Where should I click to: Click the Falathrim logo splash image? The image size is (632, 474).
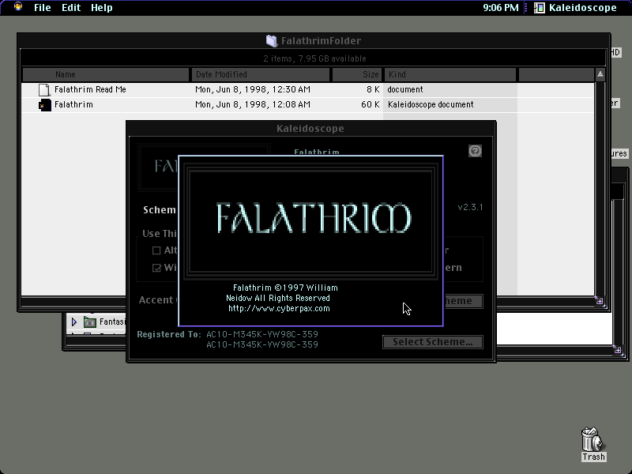[310, 221]
